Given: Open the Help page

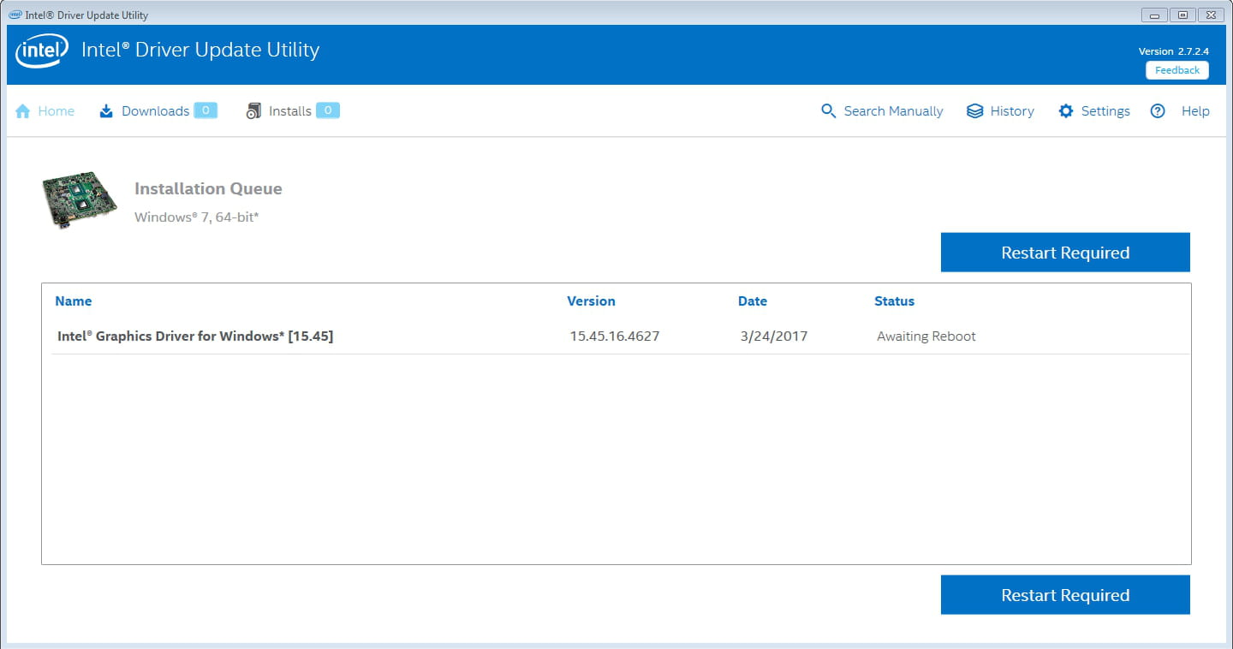Looking at the screenshot, I should point(1180,111).
